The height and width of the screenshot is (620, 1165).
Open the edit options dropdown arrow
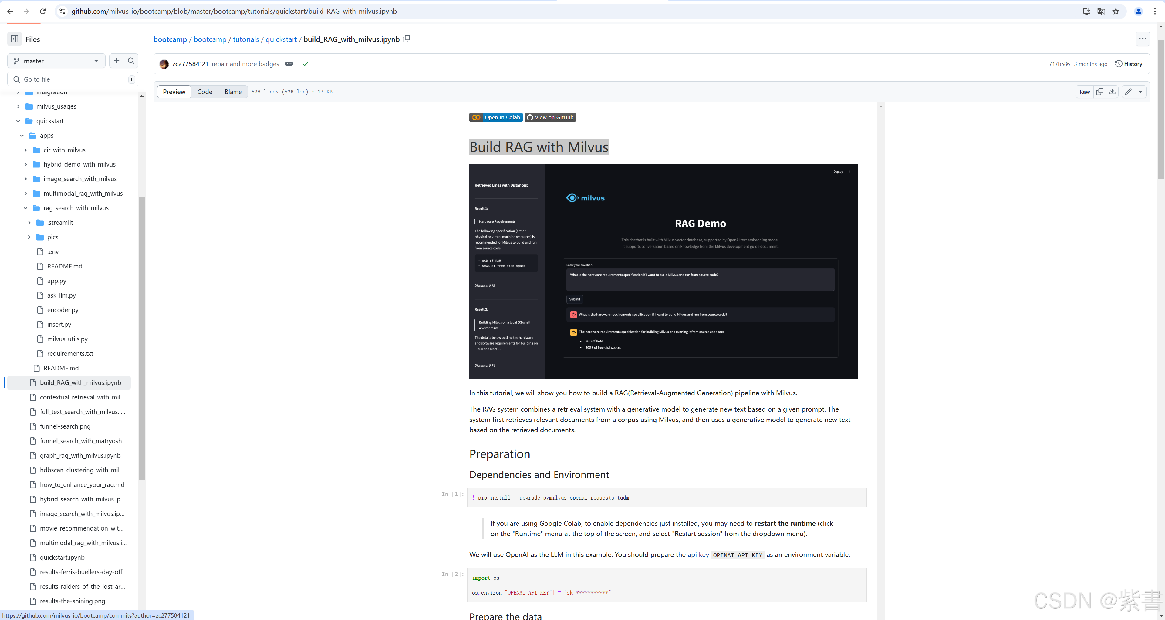click(1141, 92)
